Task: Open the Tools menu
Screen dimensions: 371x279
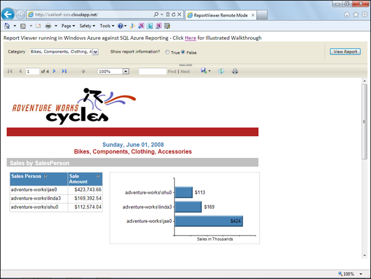Action: [x=107, y=26]
